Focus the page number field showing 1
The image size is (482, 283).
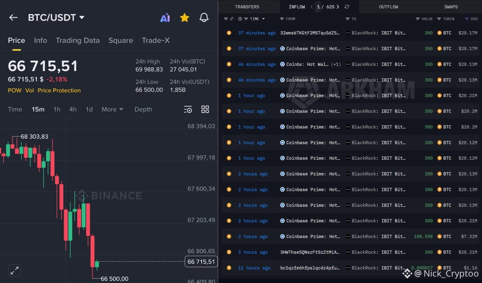click(318, 7)
